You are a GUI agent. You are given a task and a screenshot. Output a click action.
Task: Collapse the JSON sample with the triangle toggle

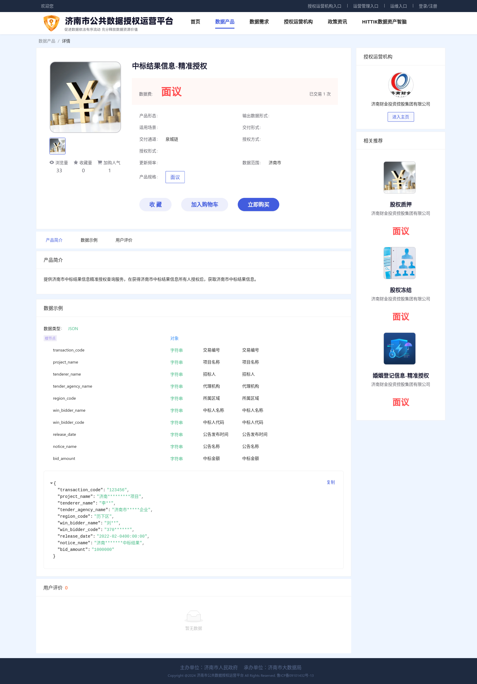[51, 483]
